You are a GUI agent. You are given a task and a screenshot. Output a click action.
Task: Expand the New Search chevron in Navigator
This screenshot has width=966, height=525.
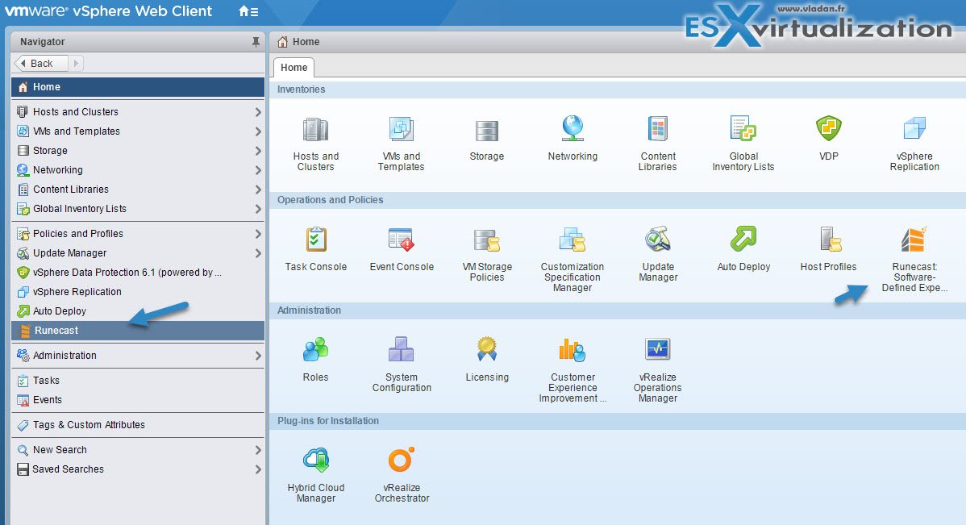[258, 450]
